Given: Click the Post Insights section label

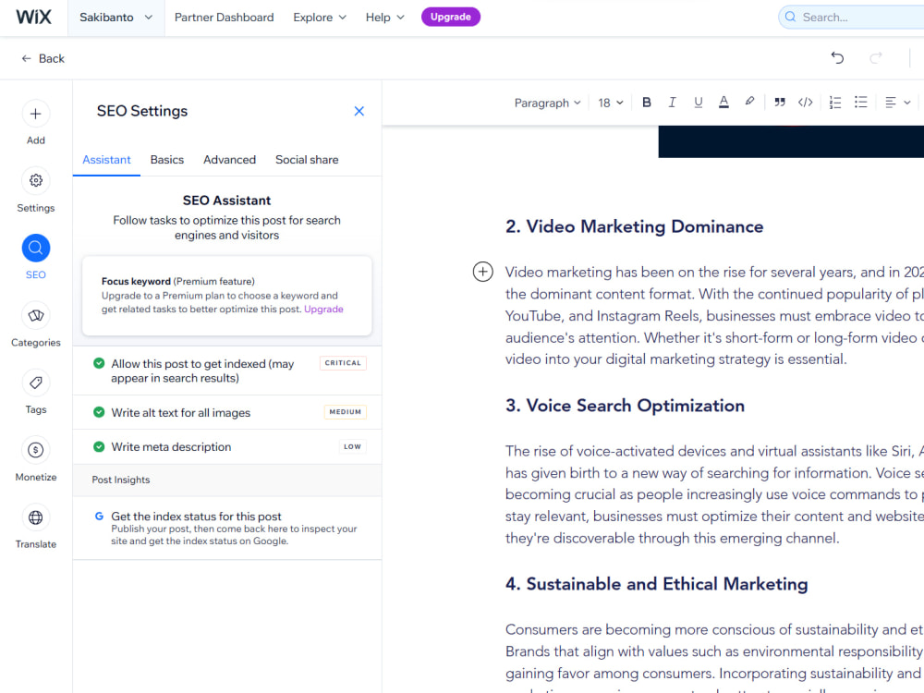Looking at the screenshot, I should 121,480.
